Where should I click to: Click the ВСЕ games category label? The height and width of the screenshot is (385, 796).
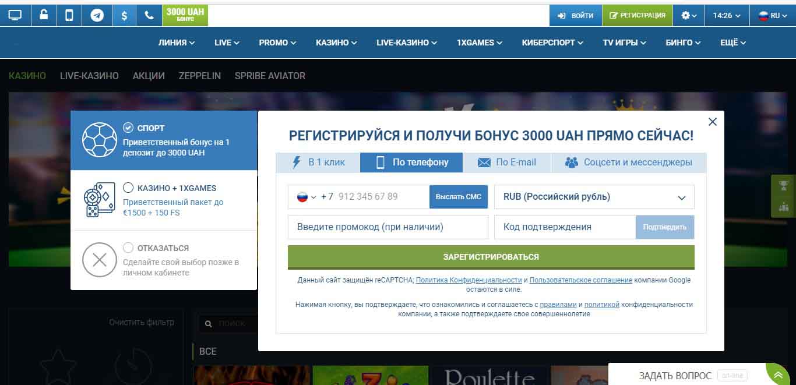click(207, 351)
